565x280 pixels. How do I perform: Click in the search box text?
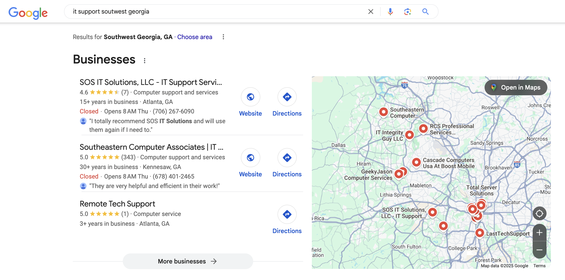pos(111,11)
